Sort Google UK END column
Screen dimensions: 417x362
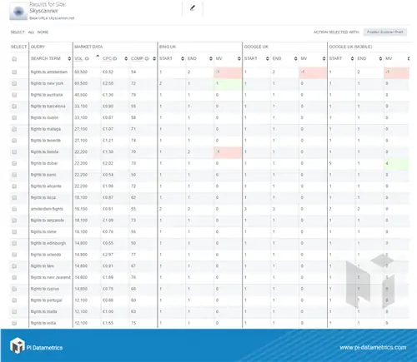295,58
